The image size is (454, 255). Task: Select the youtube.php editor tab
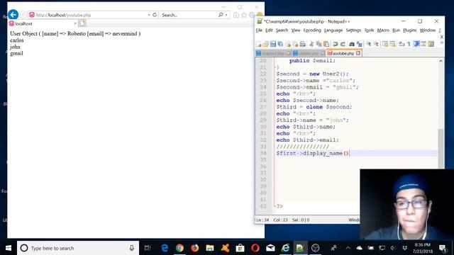click(x=343, y=53)
